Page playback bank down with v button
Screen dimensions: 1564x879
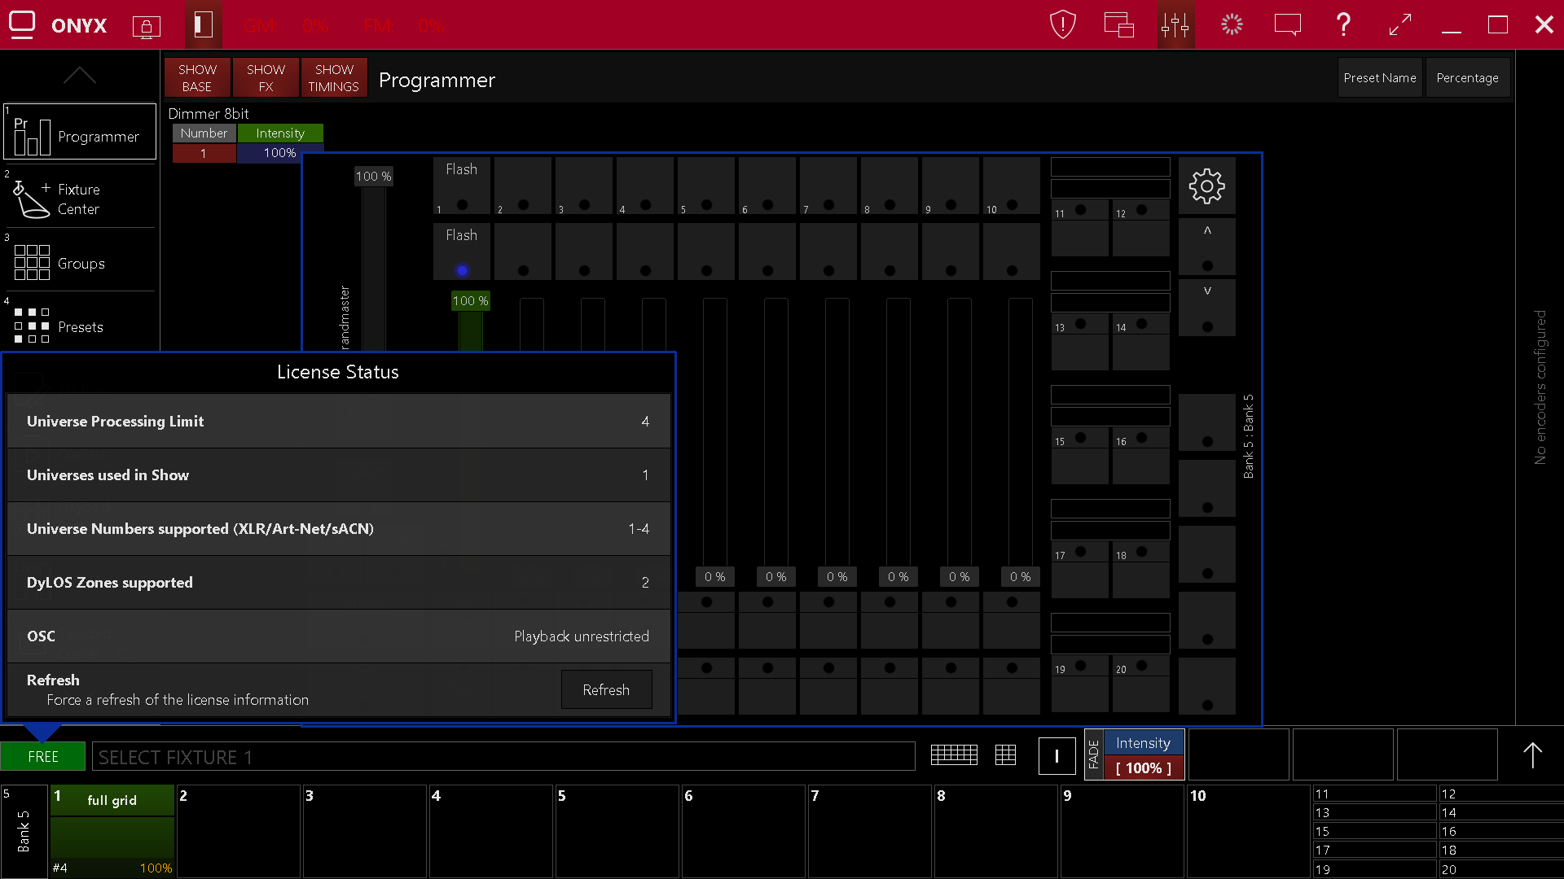coord(1206,307)
